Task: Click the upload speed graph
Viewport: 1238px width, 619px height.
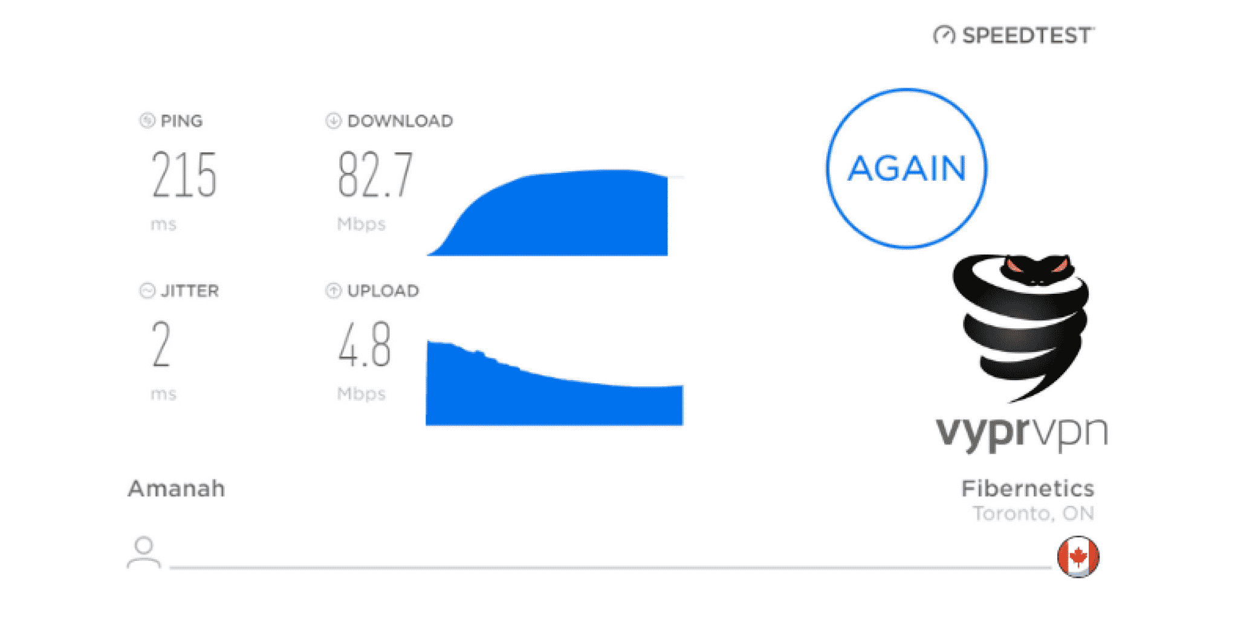Action: click(x=554, y=383)
